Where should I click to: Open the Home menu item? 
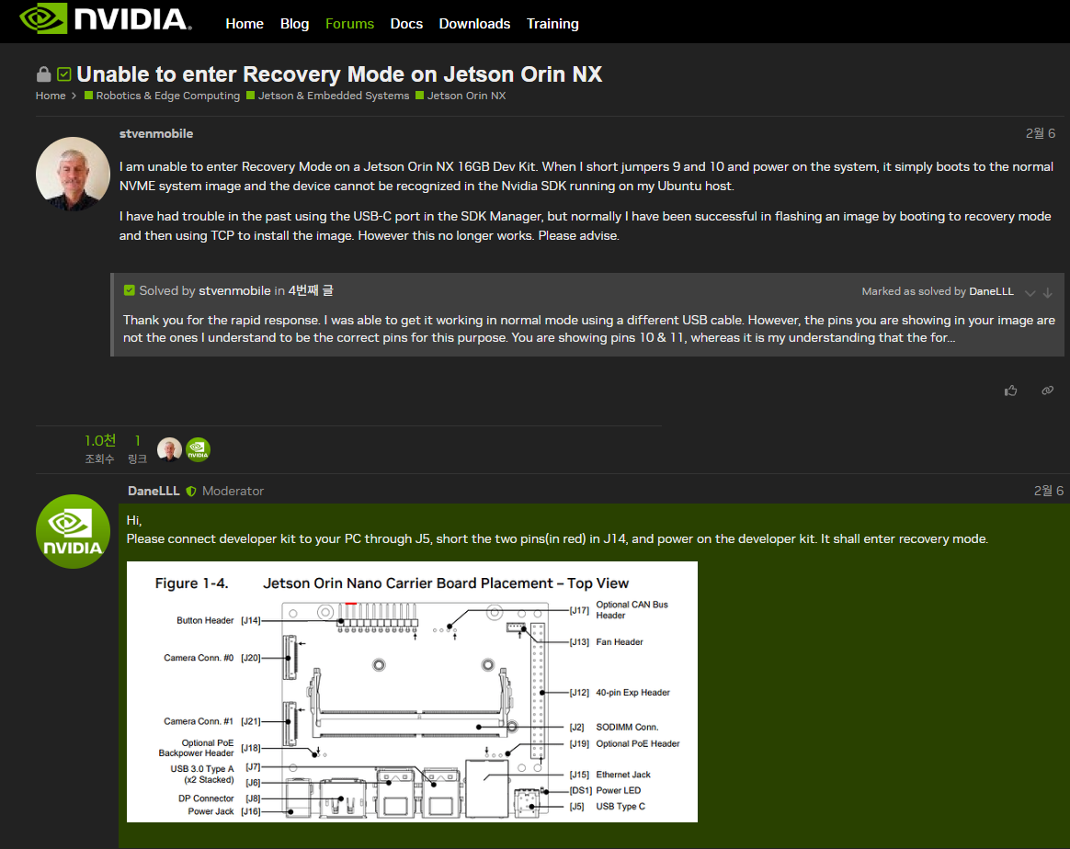pos(245,24)
